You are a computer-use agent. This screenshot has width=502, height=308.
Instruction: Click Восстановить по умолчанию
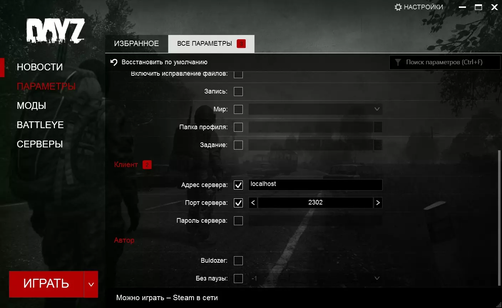164,62
